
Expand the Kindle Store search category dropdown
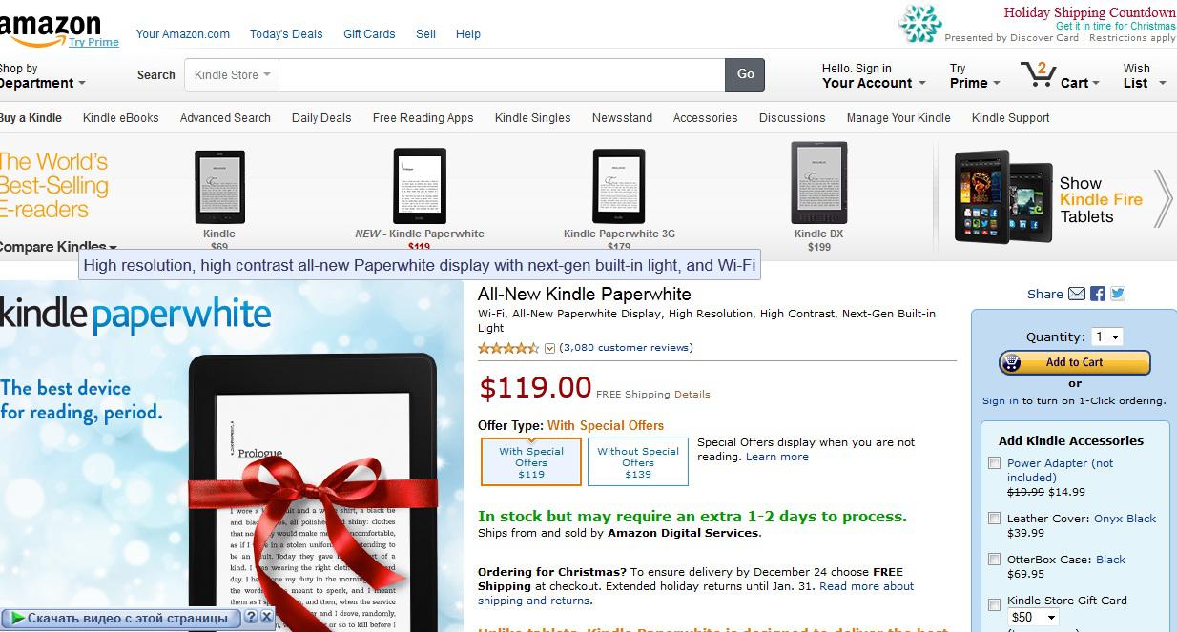(x=232, y=74)
